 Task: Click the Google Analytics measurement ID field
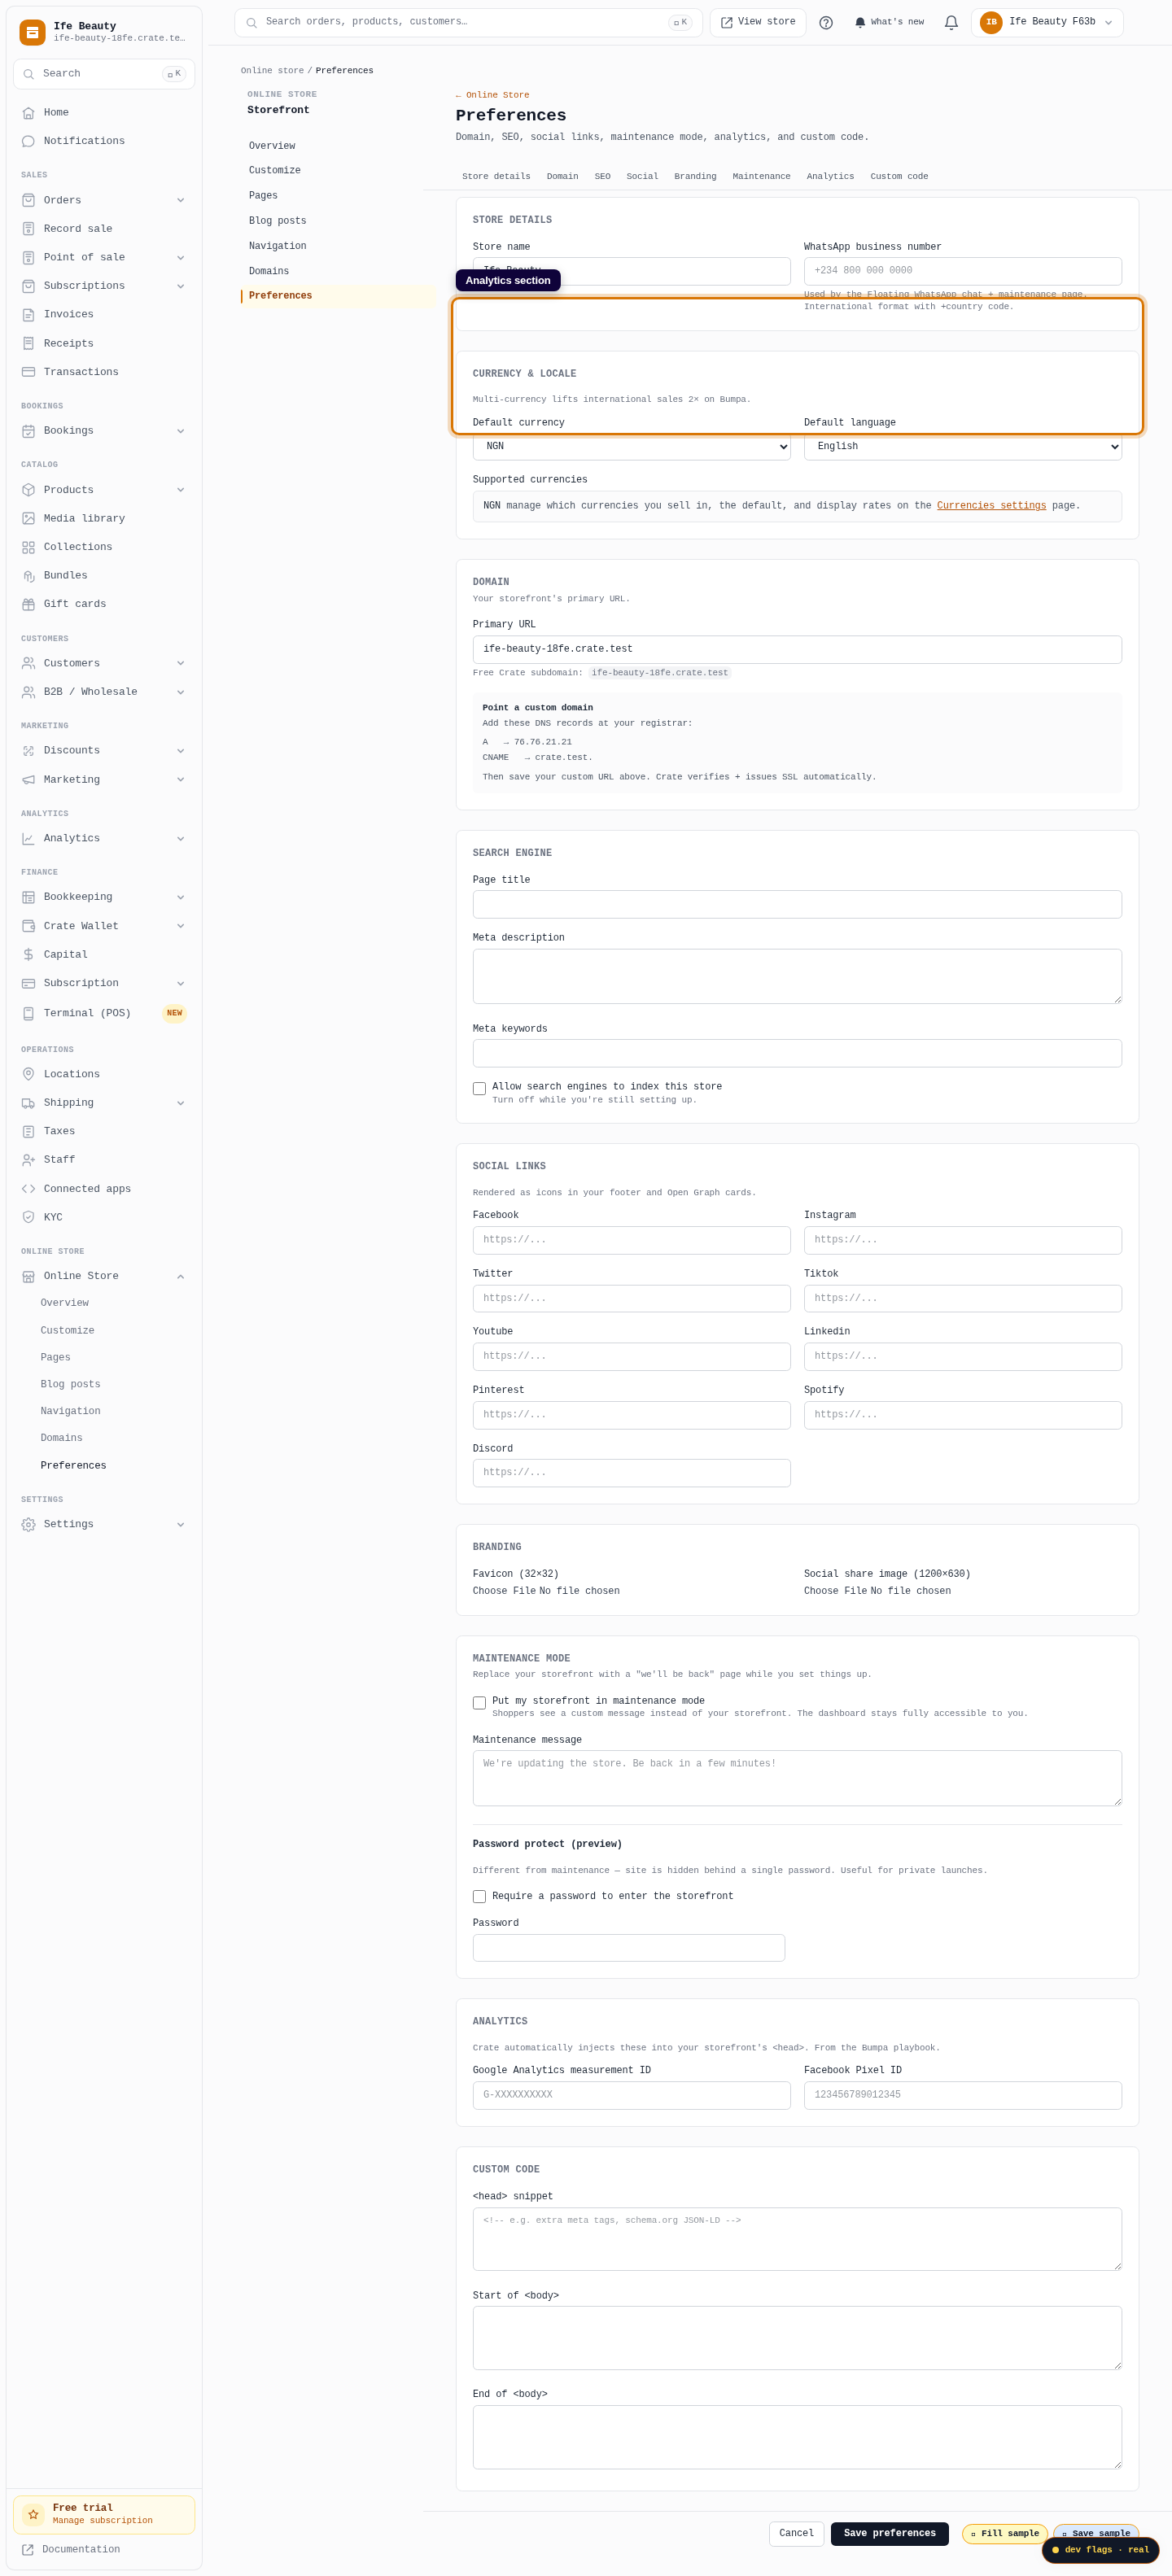click(631, 2095)
